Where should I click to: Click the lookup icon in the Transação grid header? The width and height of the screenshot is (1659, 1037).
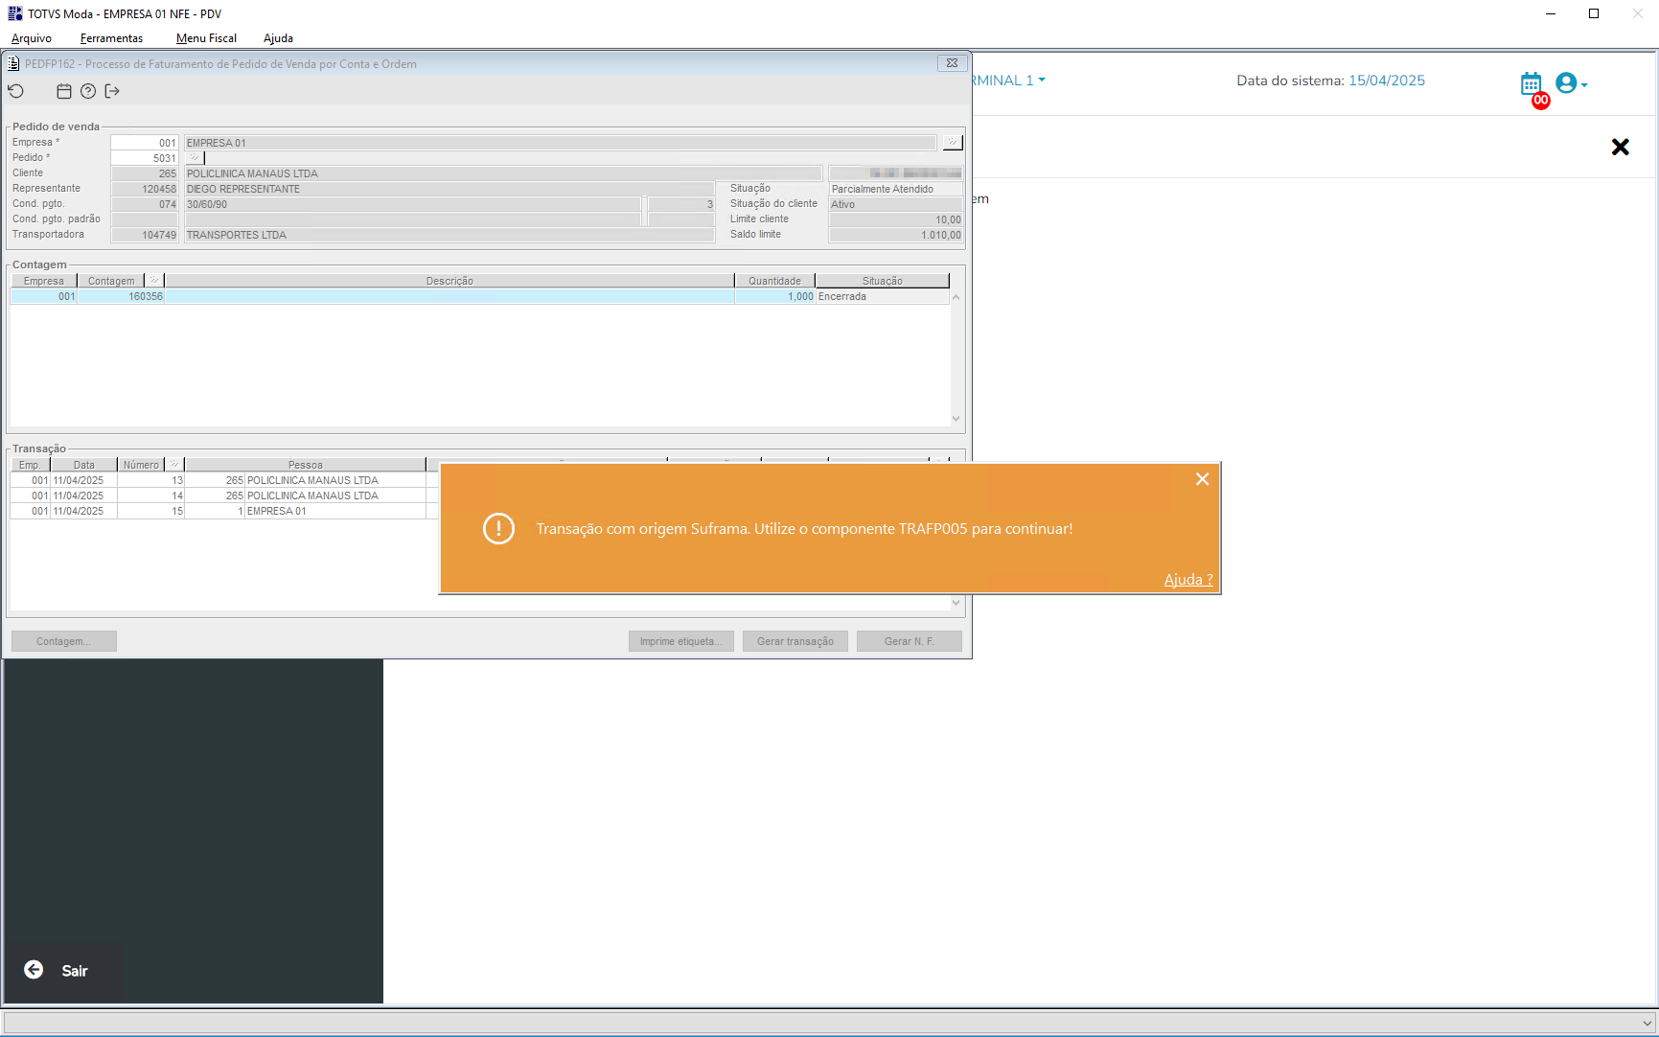(174, 465)
